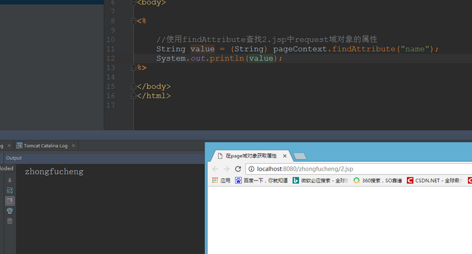472x254 pixels.
Task: Collapse the scriptlet block at line 8
Action: tap(133, 21)
